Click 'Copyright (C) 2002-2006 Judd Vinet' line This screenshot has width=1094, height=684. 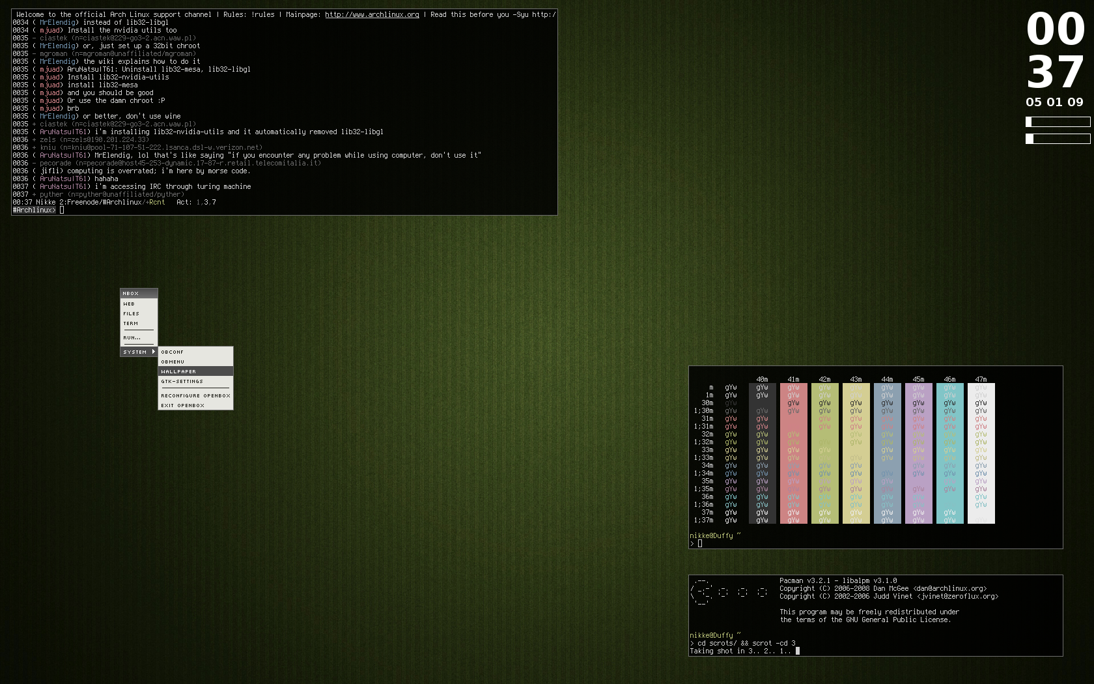point(889,596)
